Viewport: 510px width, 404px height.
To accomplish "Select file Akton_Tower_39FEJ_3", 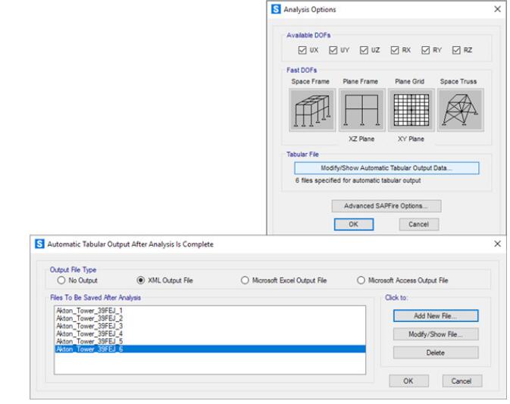I will 210,326.
